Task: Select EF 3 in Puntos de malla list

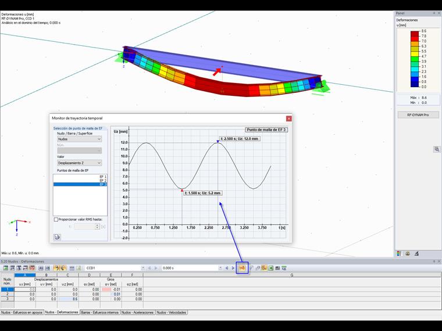Action: pyautogui.click(x=80, y=184)
